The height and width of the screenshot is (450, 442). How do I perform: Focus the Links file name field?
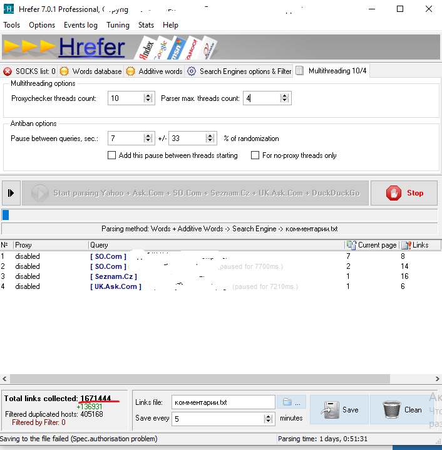point(224,402)
